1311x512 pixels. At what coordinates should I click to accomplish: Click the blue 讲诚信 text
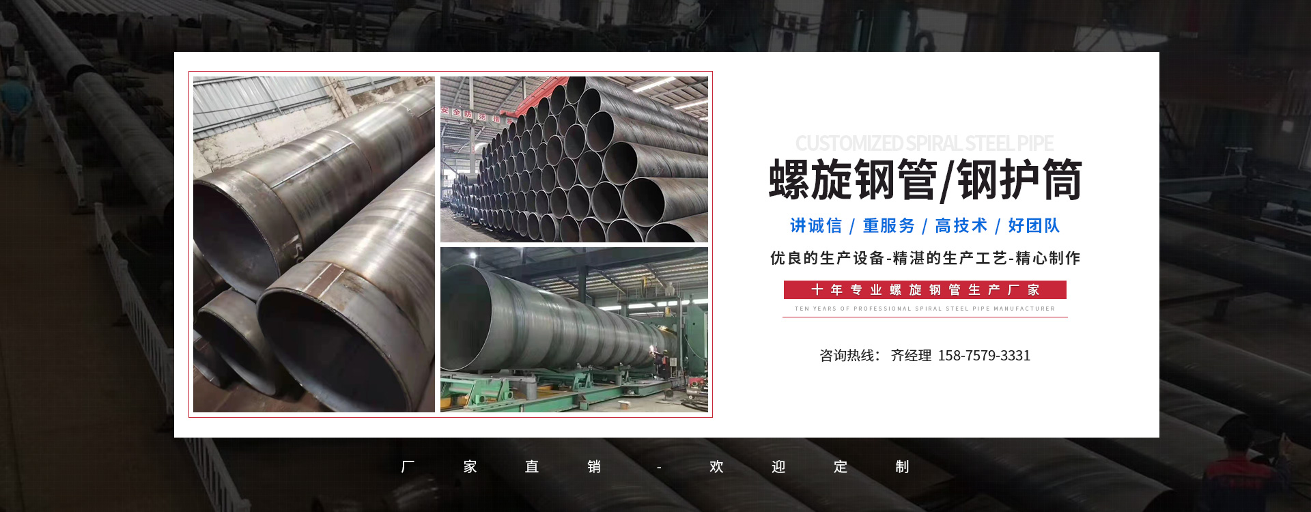(x=816, y=226)
